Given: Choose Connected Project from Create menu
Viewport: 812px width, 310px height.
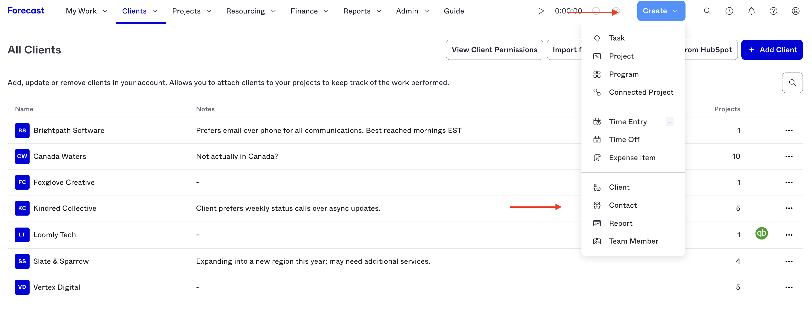Looking at the screenshot, I should click(x=633, y=92).
